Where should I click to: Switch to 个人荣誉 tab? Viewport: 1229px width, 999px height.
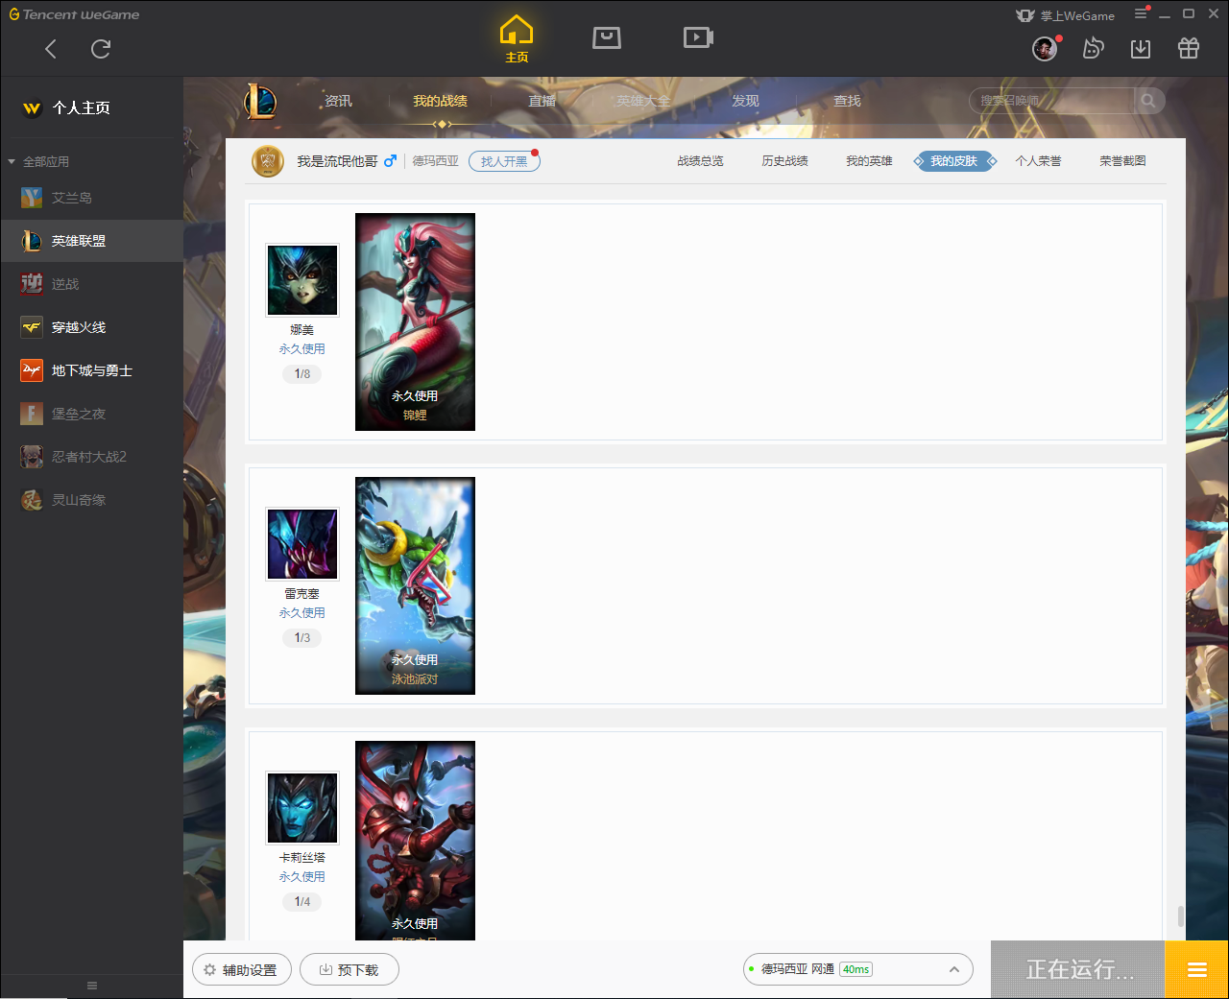[1038, 161]
